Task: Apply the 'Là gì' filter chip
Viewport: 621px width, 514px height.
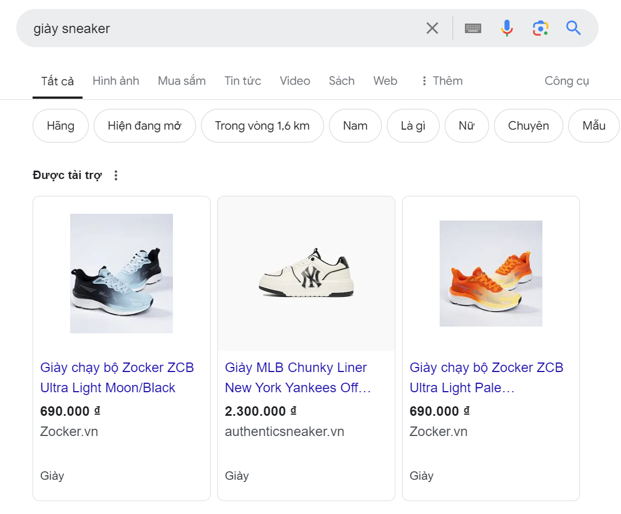Action: pos(413,126)
